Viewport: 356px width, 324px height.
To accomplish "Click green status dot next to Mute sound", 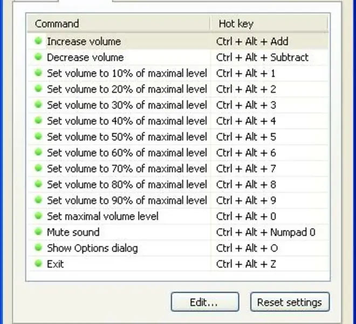I will 38,232.
